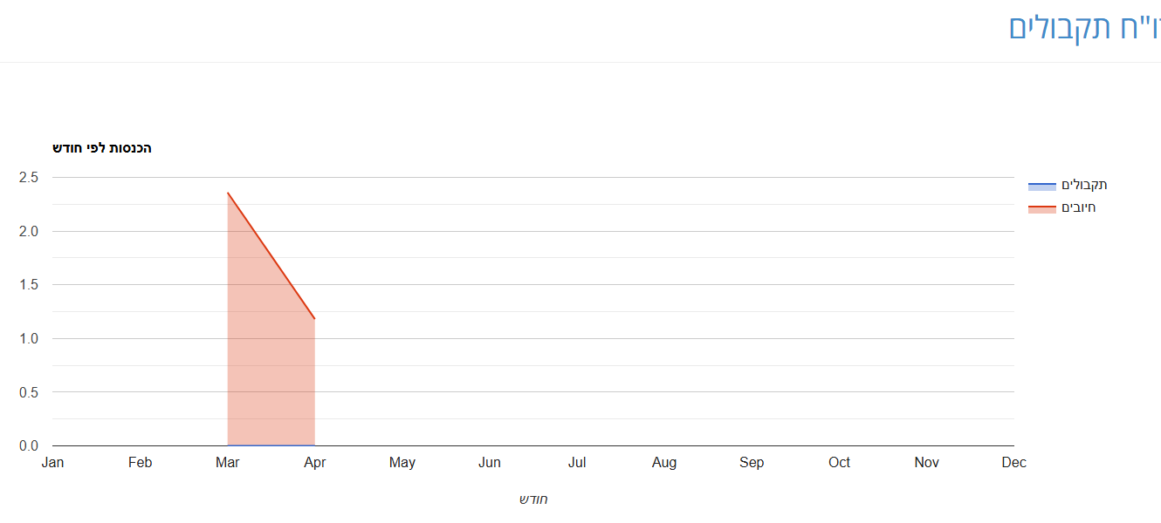Click the May axis label
The width and height of the screenshot is (1161, 523).
click(402, 463)
